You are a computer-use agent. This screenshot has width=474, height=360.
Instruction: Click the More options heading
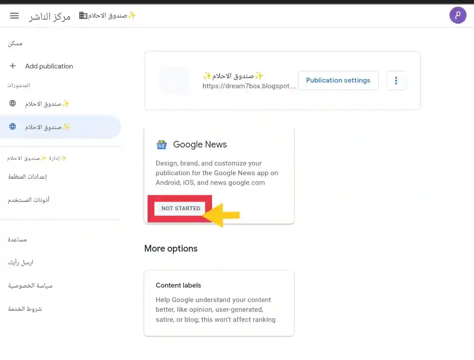coord(171,248)
